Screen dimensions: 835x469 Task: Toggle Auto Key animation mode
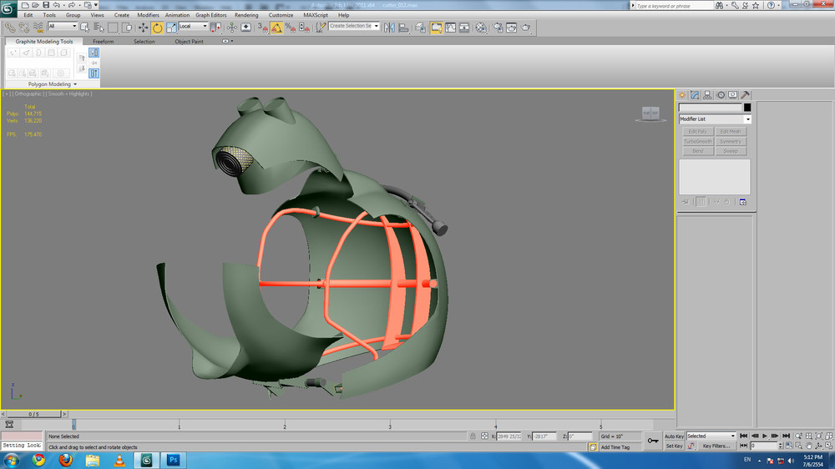(675, 436)
